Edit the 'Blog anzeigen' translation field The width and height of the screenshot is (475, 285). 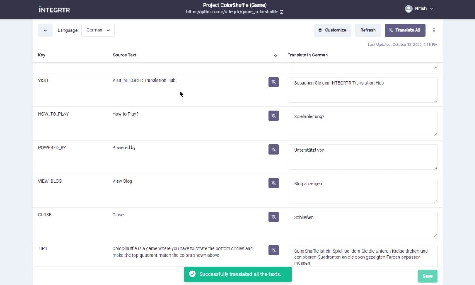(x=363, y=190)
